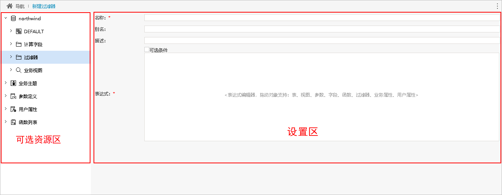Click the home icon beside 导航
The image size is (502, 195).
coord(10,6)
